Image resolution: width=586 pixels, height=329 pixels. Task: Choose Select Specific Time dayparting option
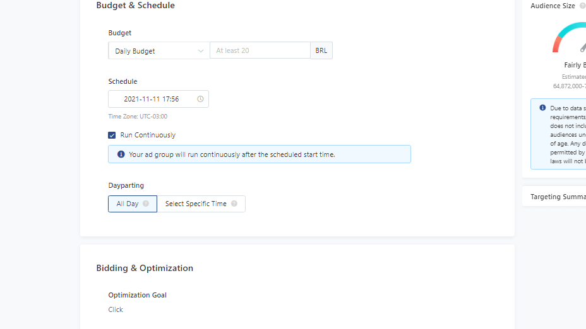[201, 204]
